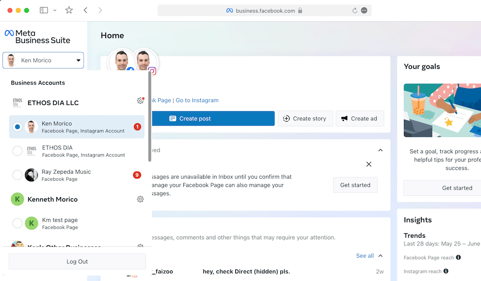Collapse the Get messages delivered section chevron
The height and width of the screenshot is (281, 481).
(380, 150)
